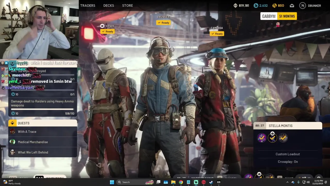Open Steam from the taskbar
Screen dimensions: 330x186
pyautogui.click(x=211, y=182)
